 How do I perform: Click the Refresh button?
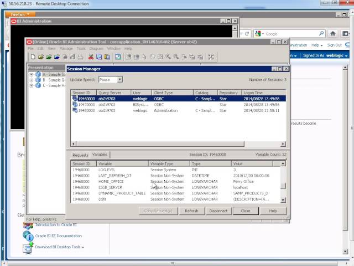pos(191,211)
